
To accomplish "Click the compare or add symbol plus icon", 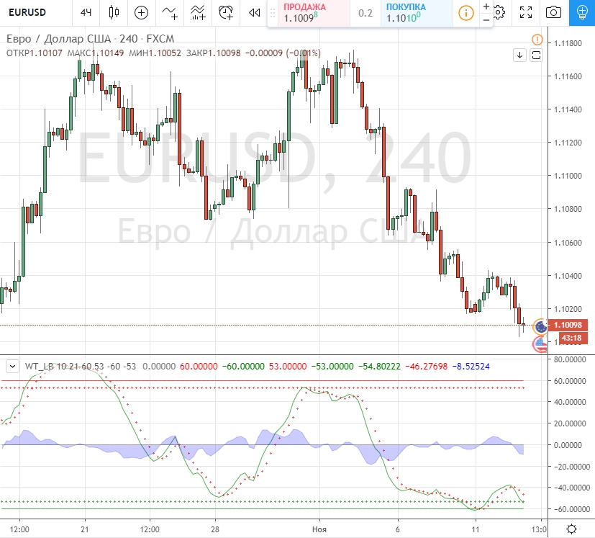I will (142, 12).
